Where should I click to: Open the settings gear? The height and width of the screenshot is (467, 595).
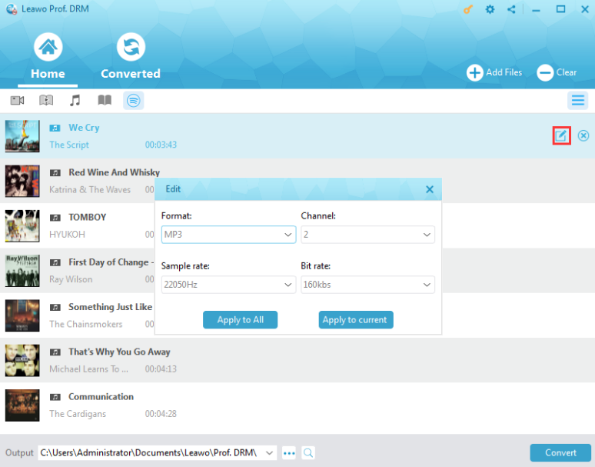click(x=490, y=9)
